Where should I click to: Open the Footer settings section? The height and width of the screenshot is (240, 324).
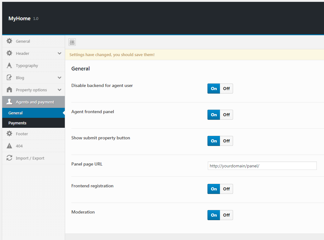pos(33,134)
